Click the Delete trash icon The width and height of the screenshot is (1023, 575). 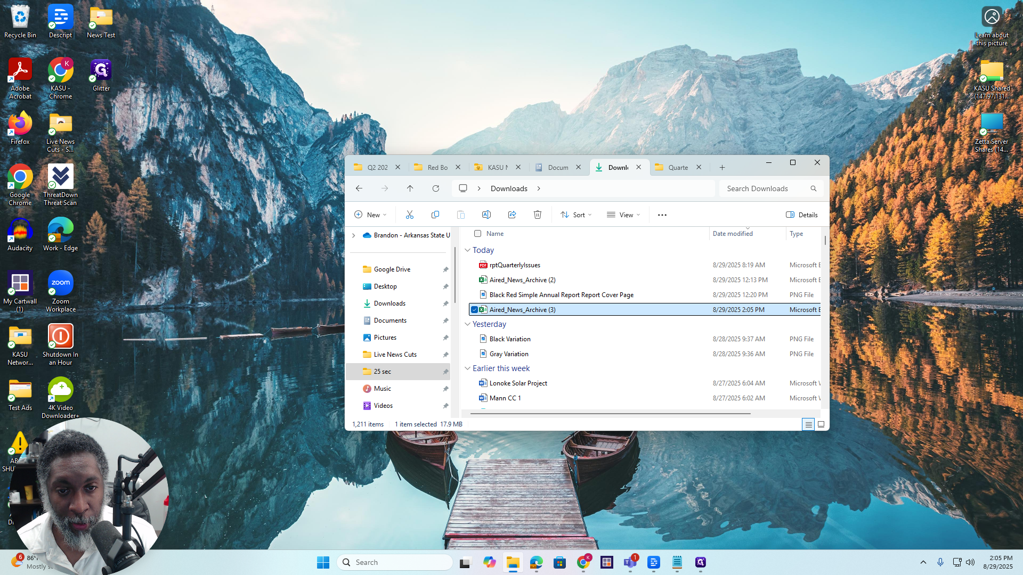[537, 215]
